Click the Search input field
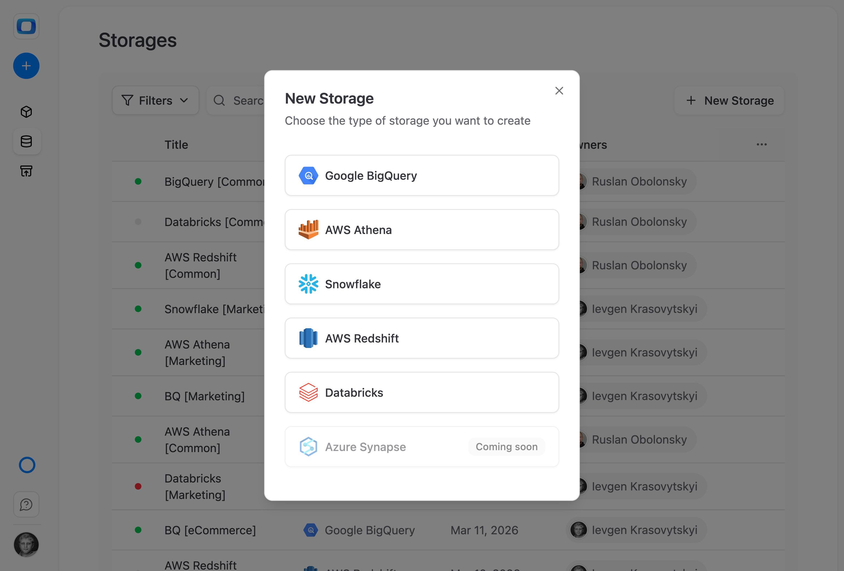Image resolution: width=844 pixels, height=571 pixels. [x=236, y=100]
